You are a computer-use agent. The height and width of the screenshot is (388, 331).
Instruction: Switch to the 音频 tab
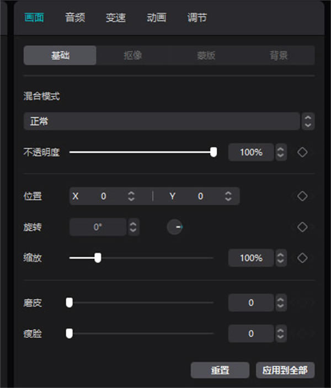(75, 18)
